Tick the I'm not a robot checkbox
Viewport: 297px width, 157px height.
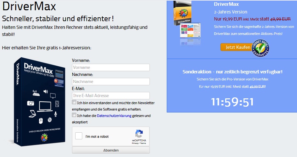pyautogui.click(x=79, y=136)
